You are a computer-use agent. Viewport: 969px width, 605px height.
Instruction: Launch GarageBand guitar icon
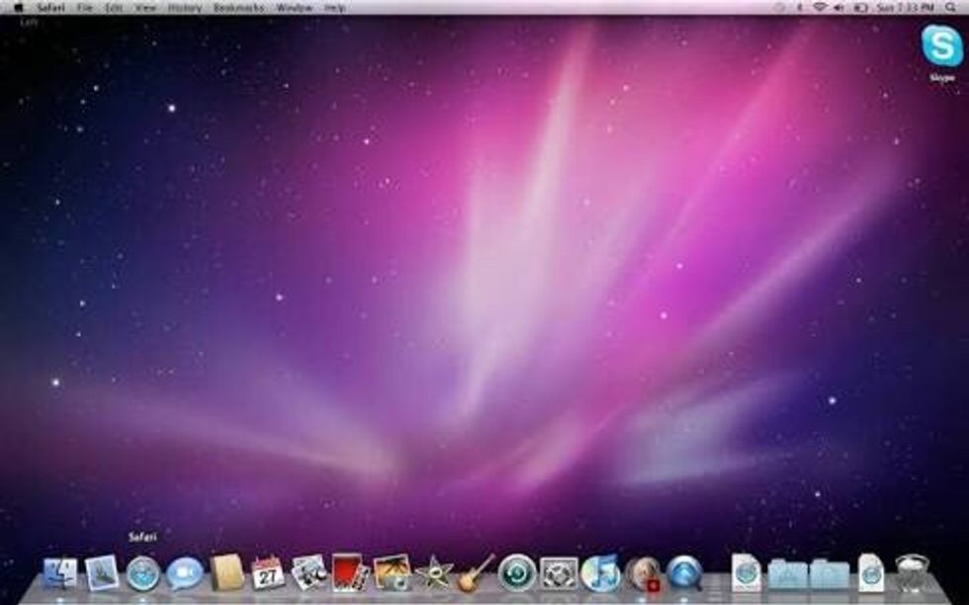[475, 572]
